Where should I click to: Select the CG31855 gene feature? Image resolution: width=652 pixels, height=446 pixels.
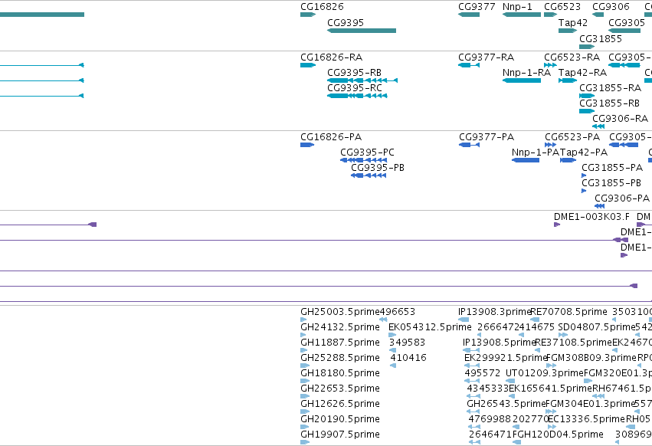(587, 47)
